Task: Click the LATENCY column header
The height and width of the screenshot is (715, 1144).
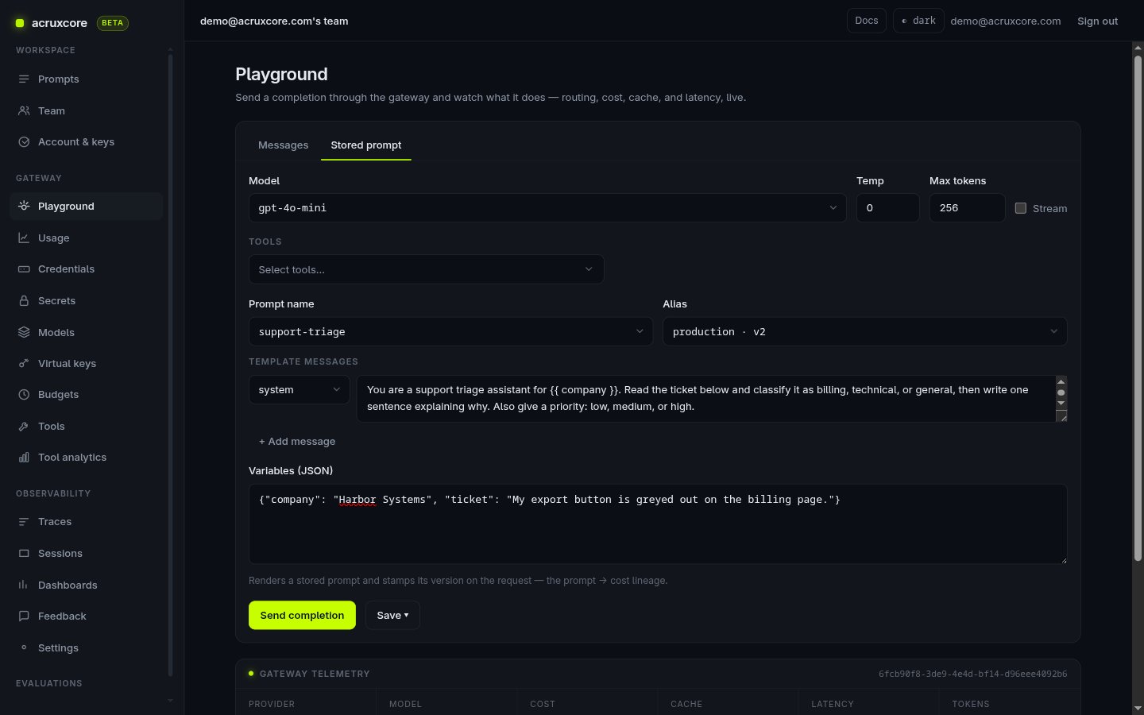Action: point(833,704)
